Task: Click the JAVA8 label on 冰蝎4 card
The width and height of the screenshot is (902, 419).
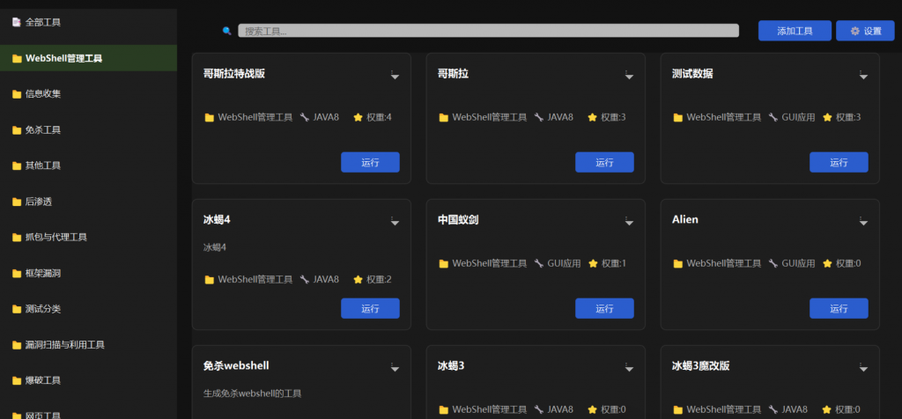Action: 326,279
